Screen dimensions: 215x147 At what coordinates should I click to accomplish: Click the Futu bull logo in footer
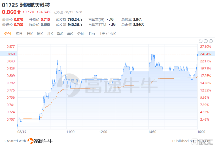(30, 141)
